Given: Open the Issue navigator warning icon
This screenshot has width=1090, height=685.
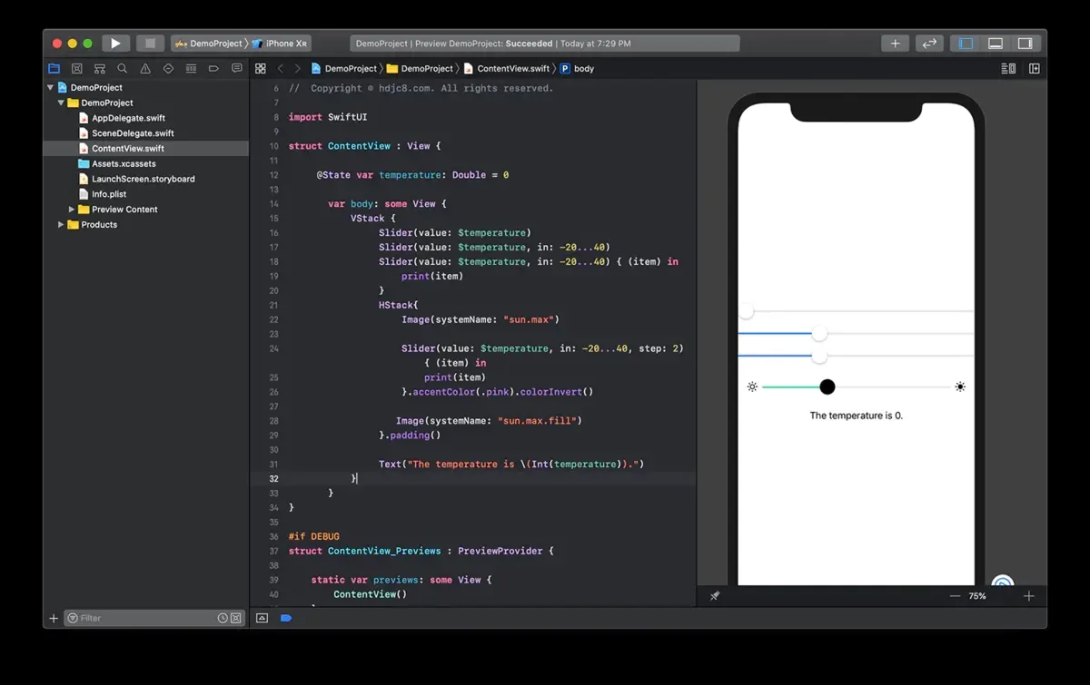Looking at the screenshot, I should coord(145,68).
